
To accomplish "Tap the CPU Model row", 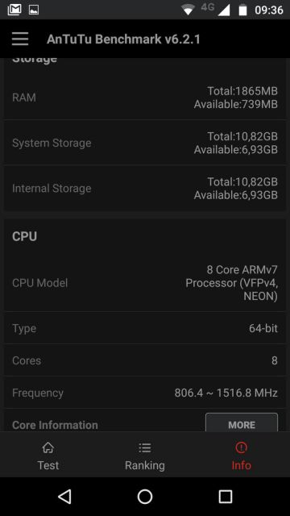I will [x=145, y=283].
